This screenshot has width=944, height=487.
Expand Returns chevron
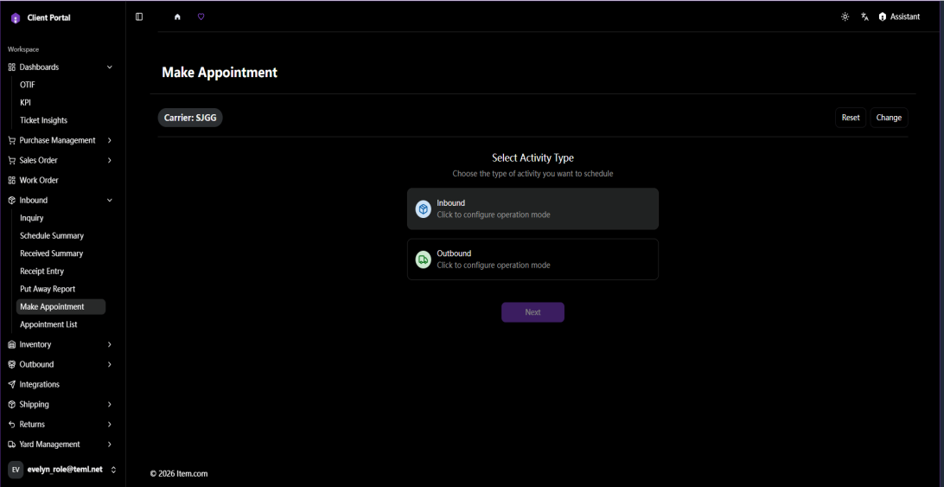pos(110,425)
